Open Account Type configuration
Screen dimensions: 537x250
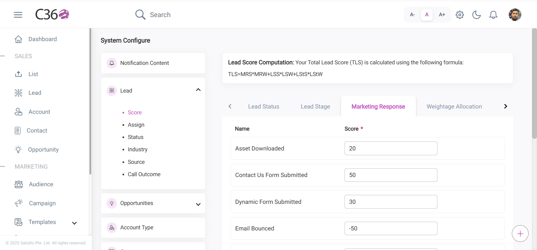[x=153, y=228]
